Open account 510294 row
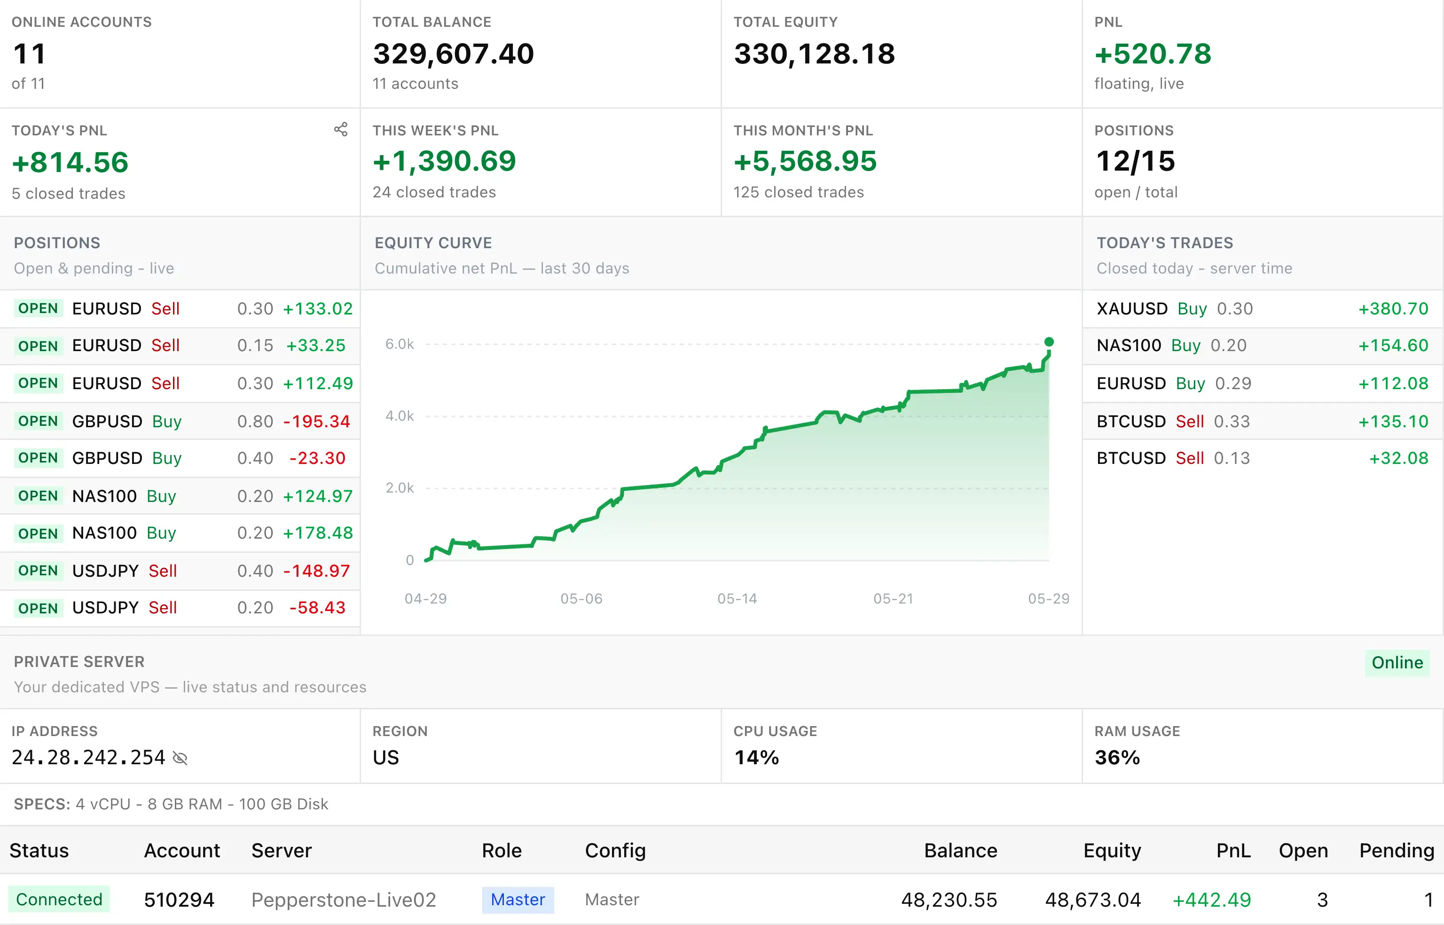This screenshot has width=1444, height=925. (x=722, y=899)
